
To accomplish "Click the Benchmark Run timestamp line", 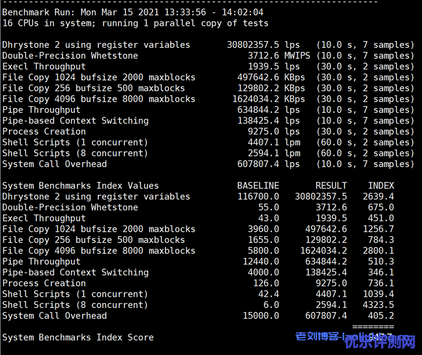I will point(132,12).
